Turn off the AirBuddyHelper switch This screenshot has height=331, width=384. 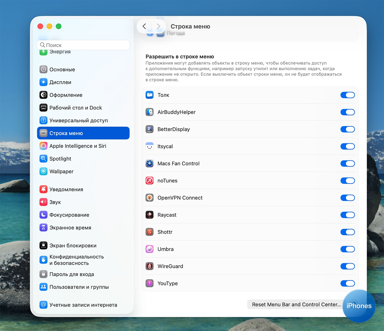[x=347, y=112]
